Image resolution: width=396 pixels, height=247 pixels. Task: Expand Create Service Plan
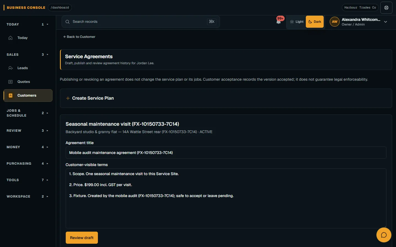(x=226, y=98)
